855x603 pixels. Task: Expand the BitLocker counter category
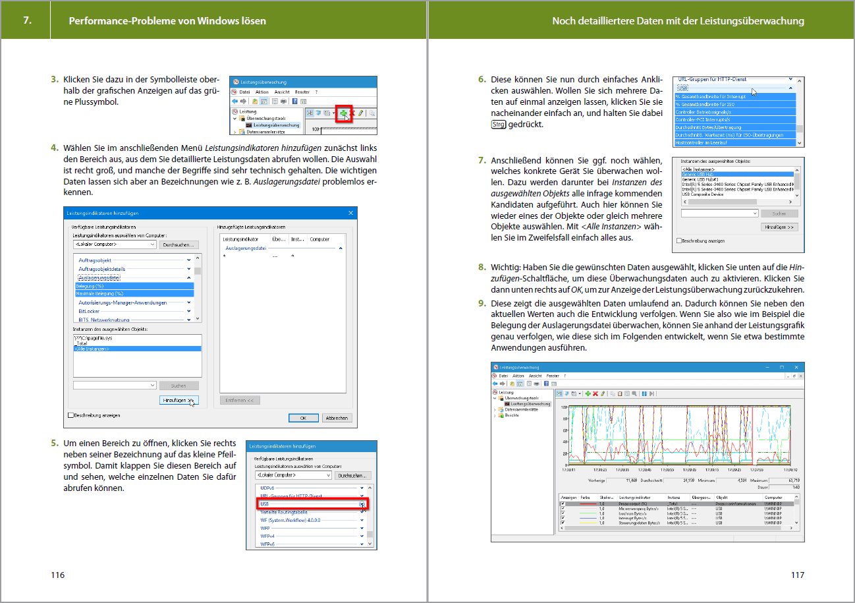(188, 310)
